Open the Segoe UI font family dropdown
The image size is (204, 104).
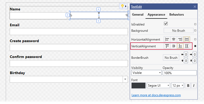pos(158,86)
